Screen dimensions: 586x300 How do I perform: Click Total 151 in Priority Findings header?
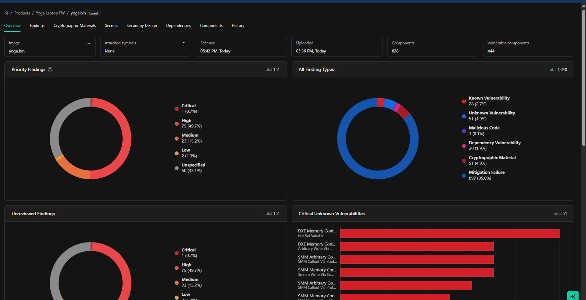coord(272,70)
